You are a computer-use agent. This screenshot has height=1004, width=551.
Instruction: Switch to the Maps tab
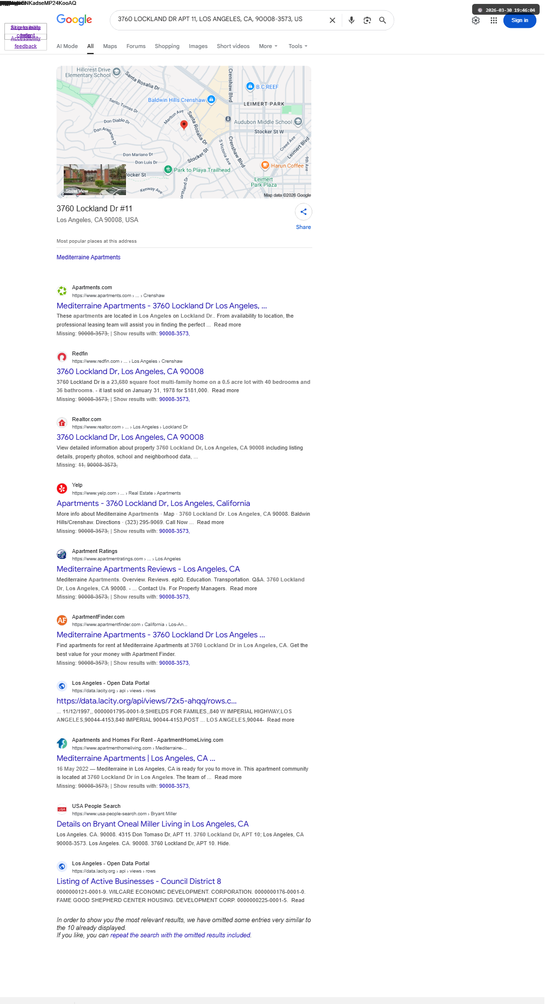point(110,46)
